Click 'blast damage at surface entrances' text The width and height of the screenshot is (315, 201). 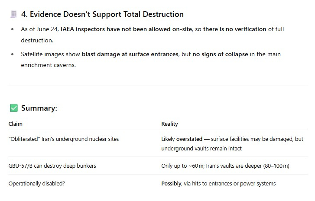pos(130,54)
